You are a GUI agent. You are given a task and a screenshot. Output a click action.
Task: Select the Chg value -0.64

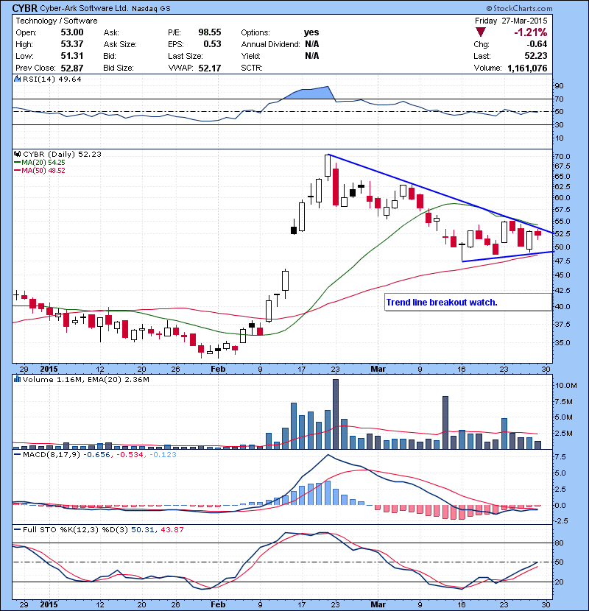tap(537, 44)
